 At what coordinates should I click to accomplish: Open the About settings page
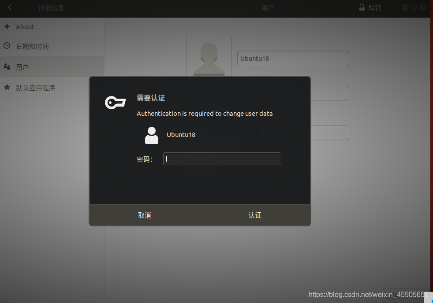(x=25, y=26)
